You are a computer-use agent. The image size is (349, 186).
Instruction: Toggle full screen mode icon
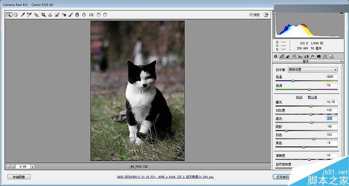[x=266, y=15]
